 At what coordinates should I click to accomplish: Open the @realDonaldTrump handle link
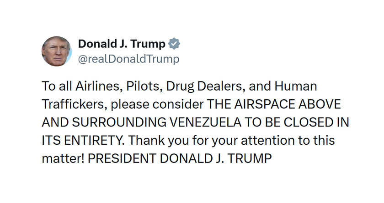[x=129, y=59]
